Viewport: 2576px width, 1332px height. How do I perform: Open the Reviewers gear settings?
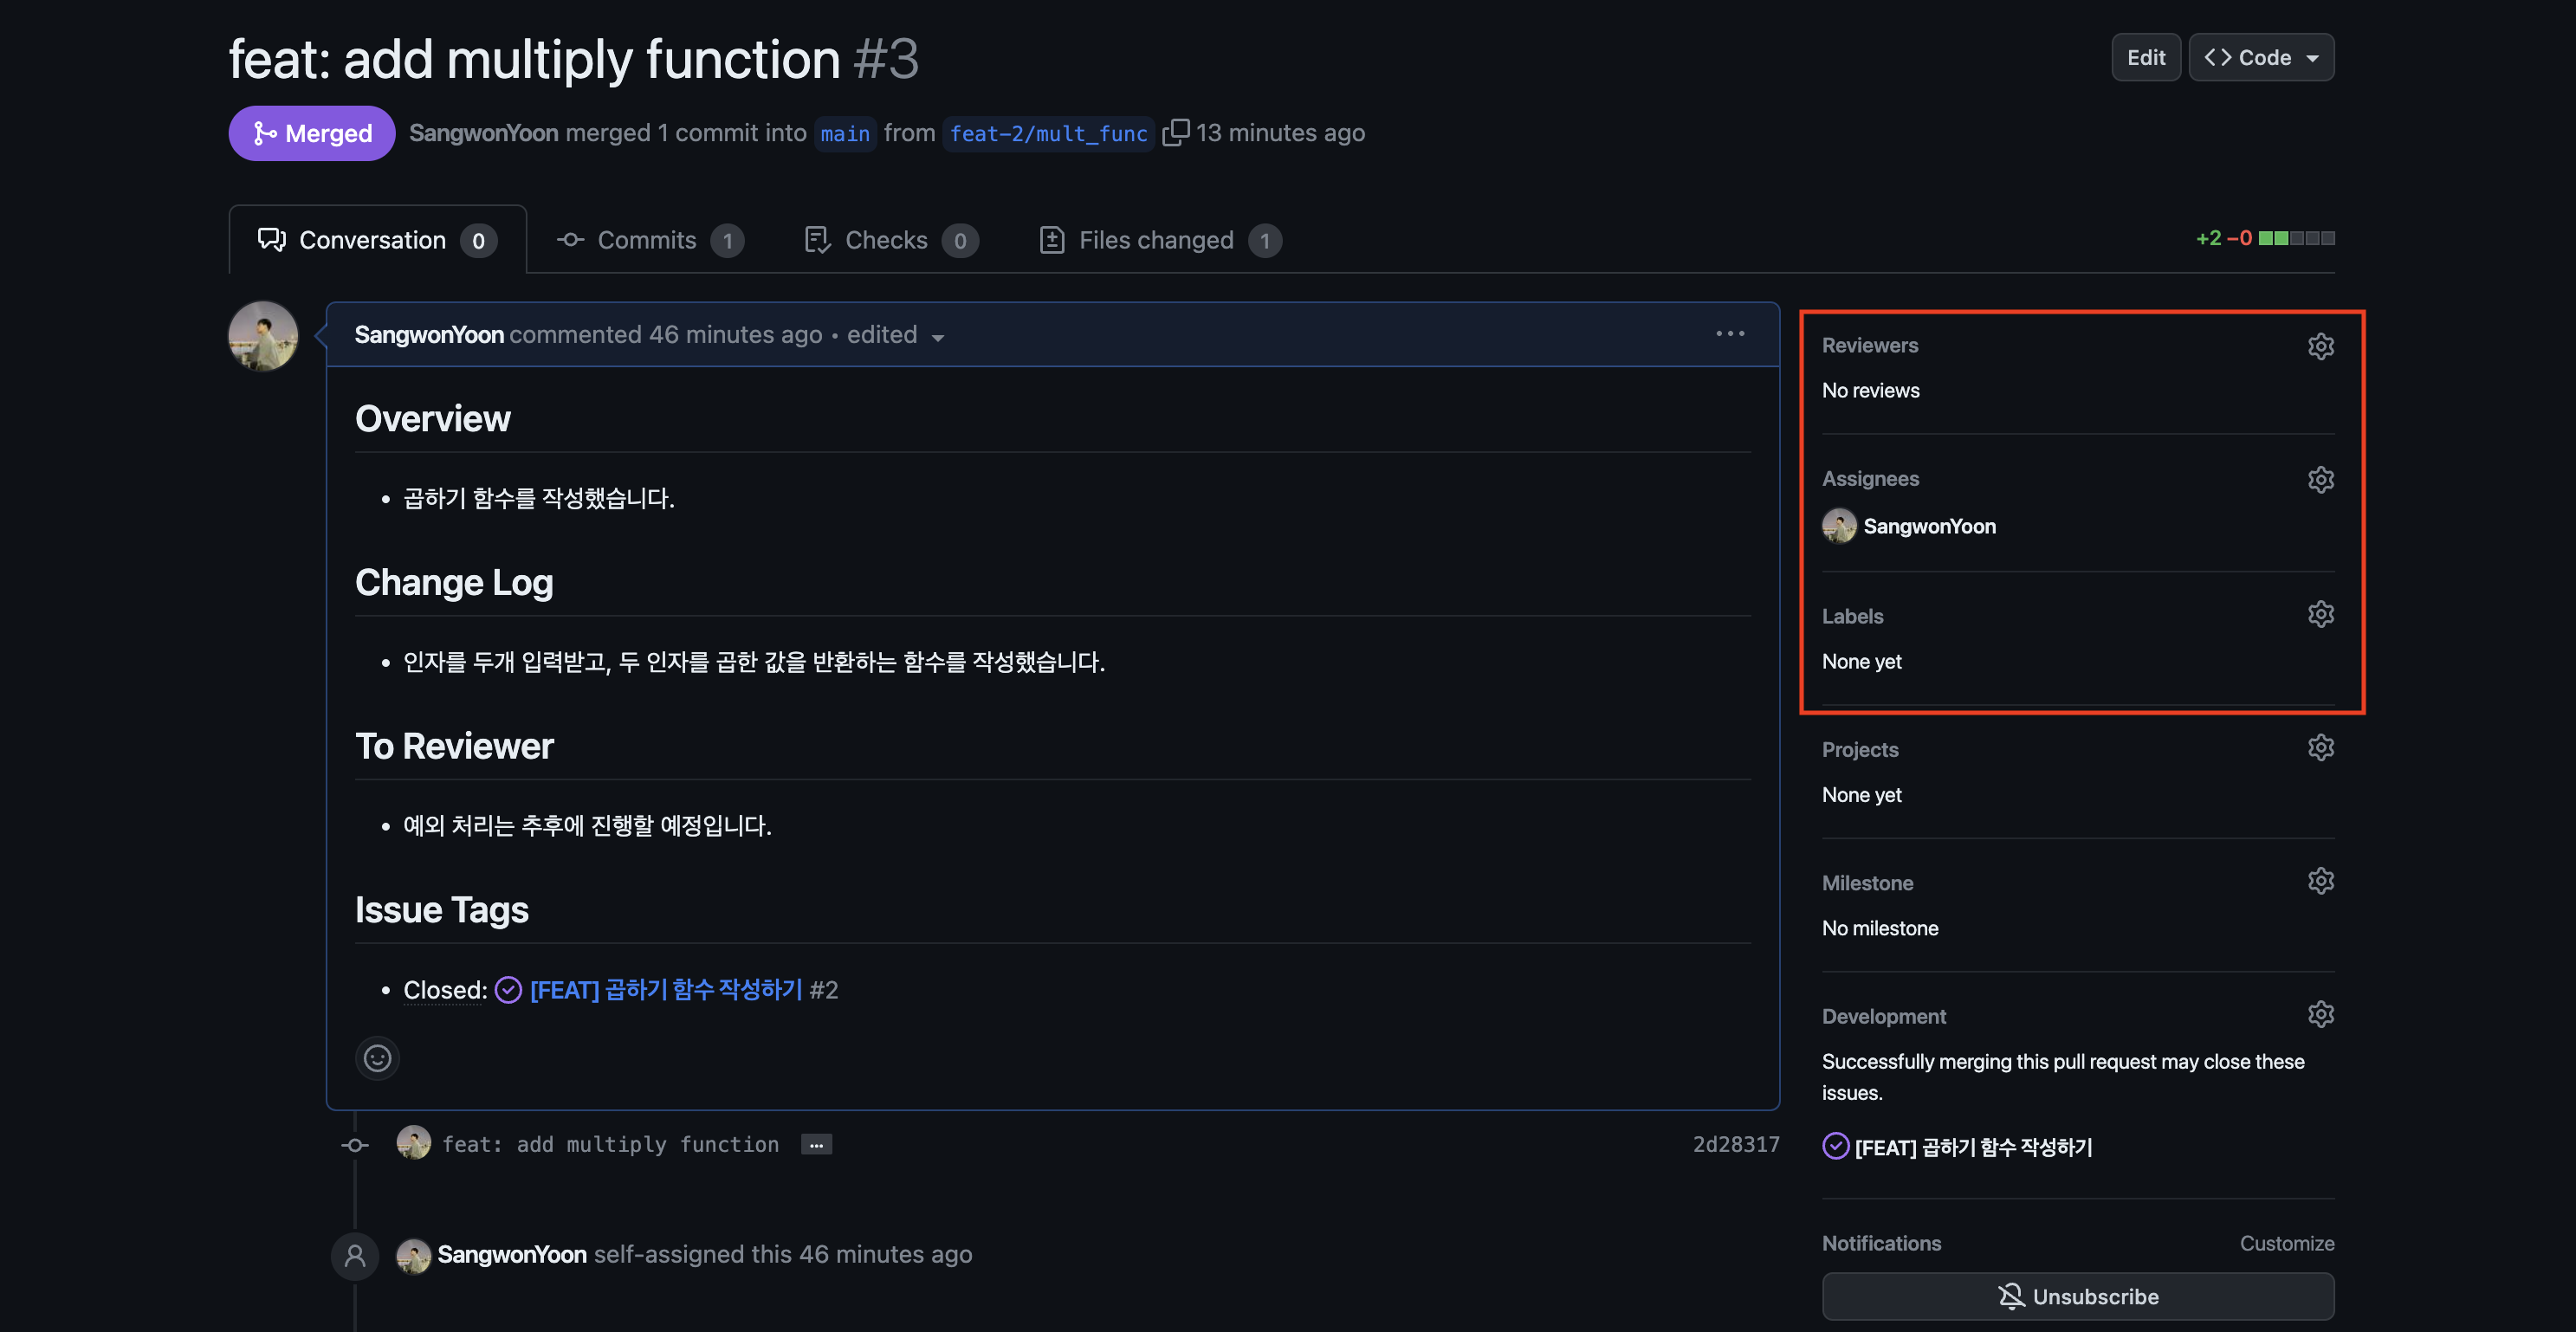tap(2320, 346)
